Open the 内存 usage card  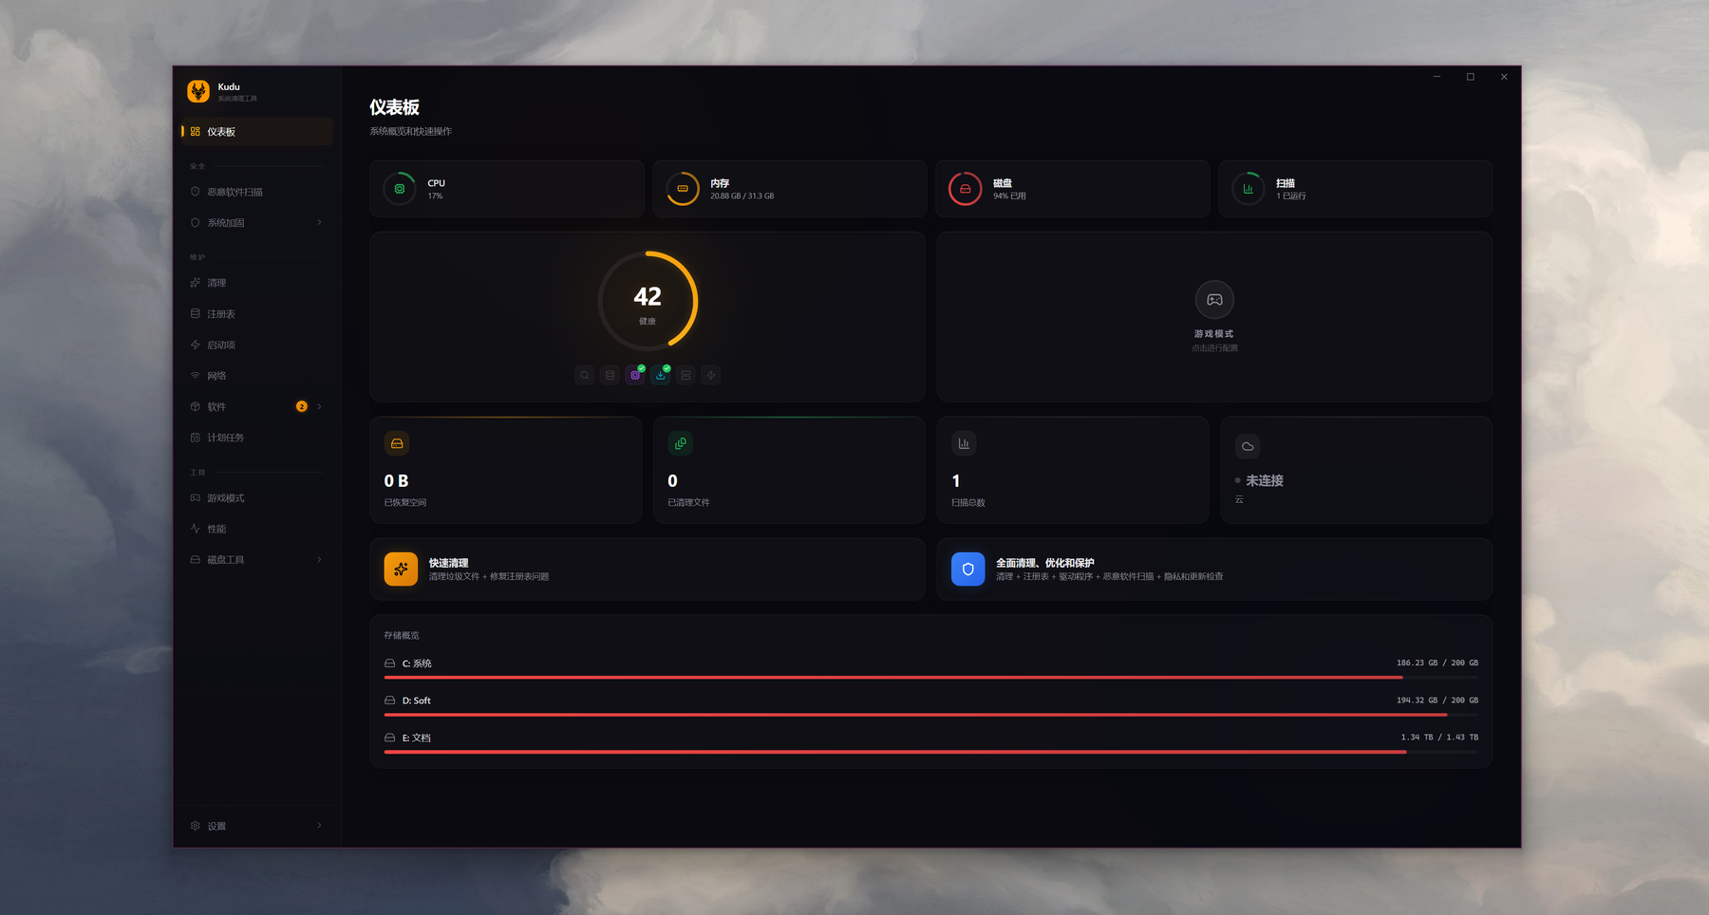790,189
